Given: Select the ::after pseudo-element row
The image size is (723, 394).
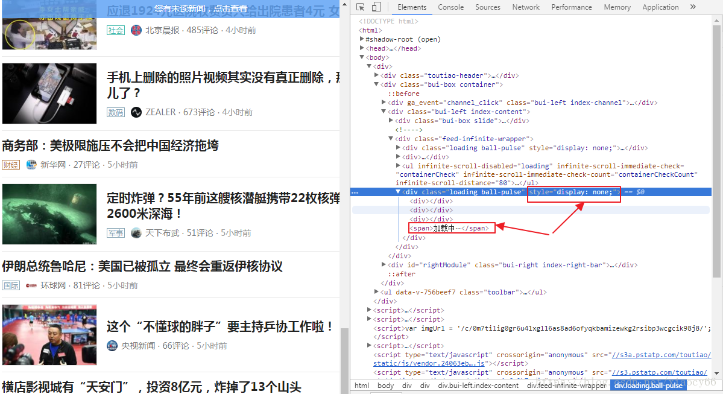Looking at the screenshot, I should pos(401,273).
